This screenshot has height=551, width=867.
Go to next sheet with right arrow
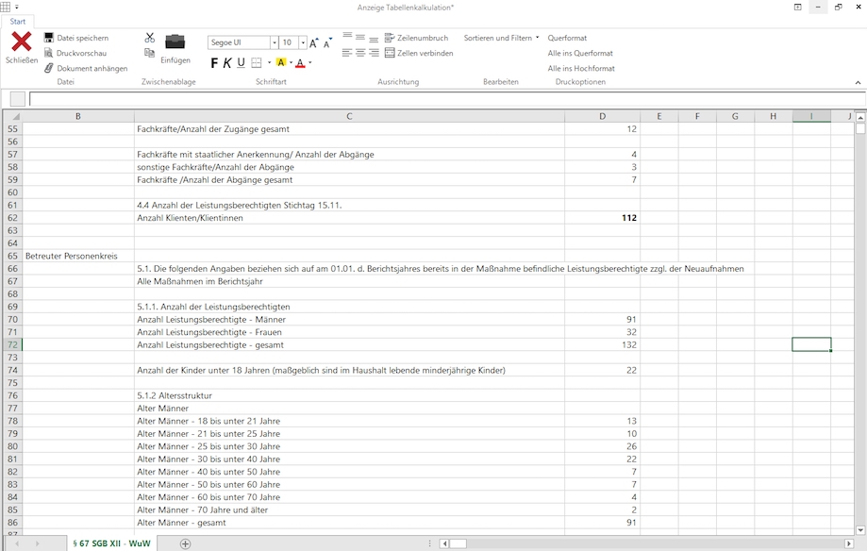(37, 543)
